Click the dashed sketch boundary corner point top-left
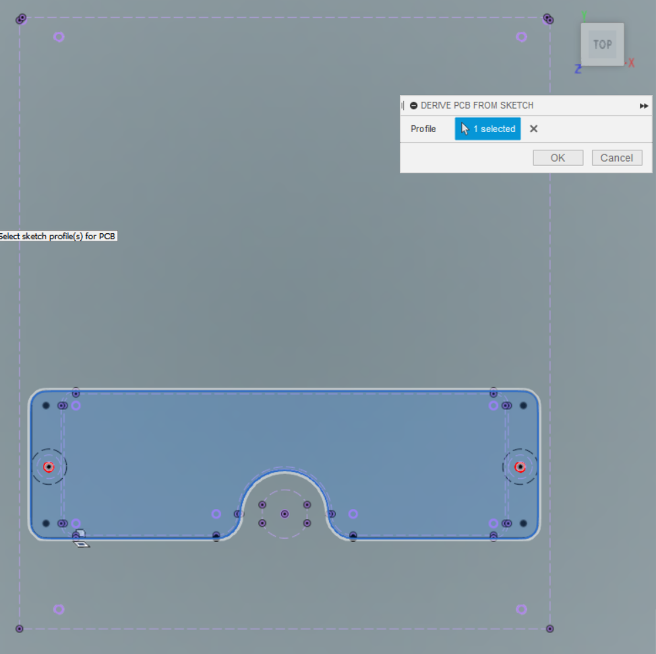Viewport: 656px width, 654px height. click(x=20, y=18)
